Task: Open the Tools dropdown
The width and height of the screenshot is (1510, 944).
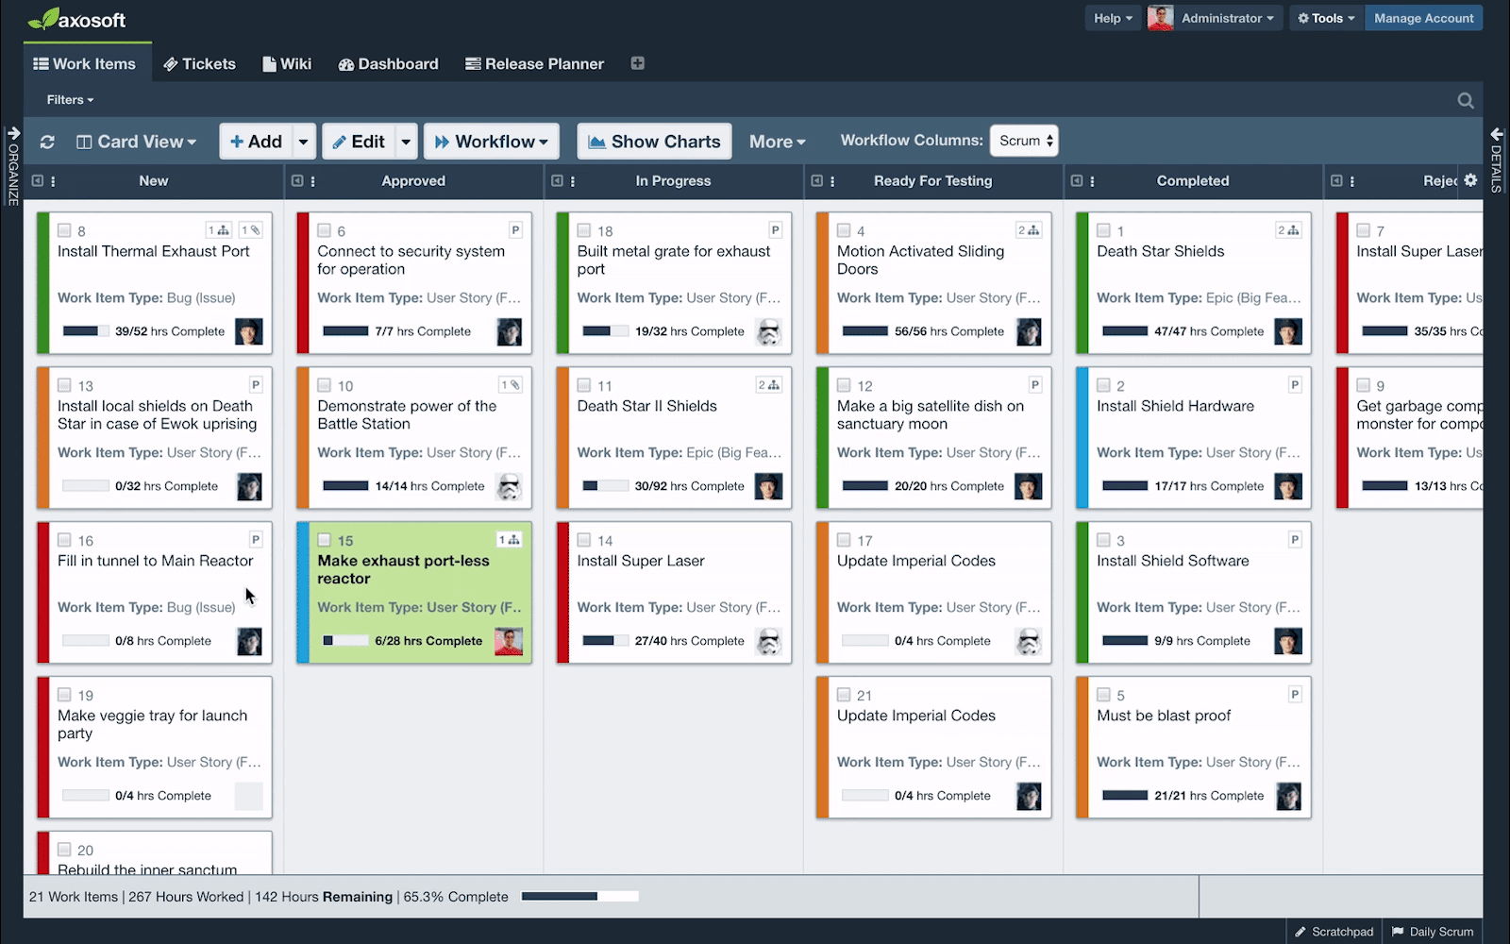Action: point(1326,18)
